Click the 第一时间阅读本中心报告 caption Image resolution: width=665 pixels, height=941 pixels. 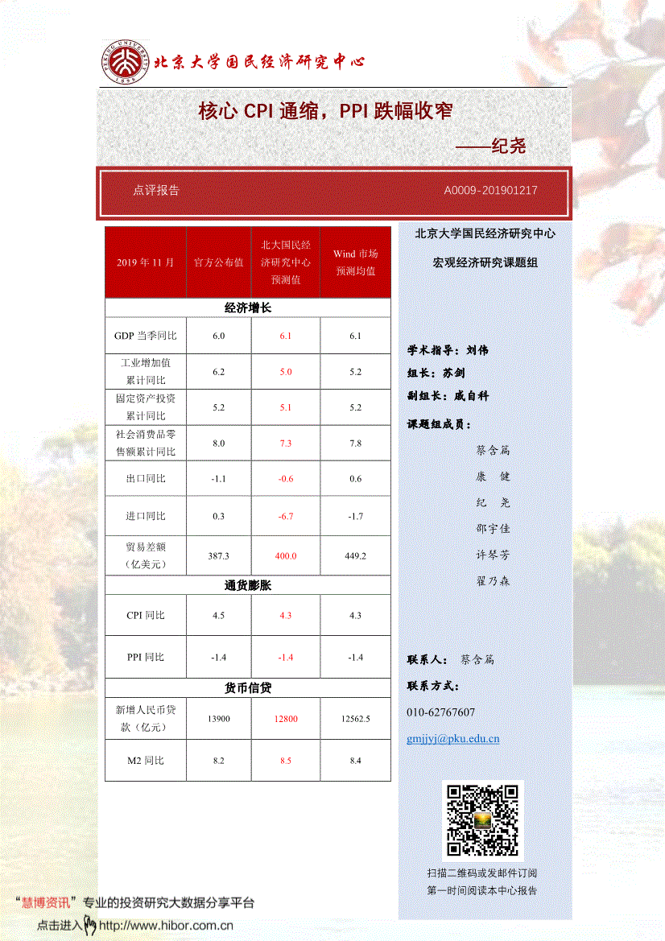[x=482, y=890]
